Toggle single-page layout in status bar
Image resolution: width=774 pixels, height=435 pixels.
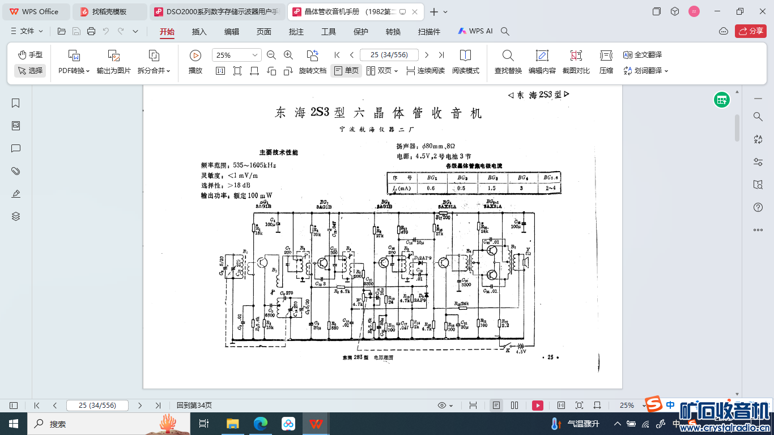click(x=496, y=406)
